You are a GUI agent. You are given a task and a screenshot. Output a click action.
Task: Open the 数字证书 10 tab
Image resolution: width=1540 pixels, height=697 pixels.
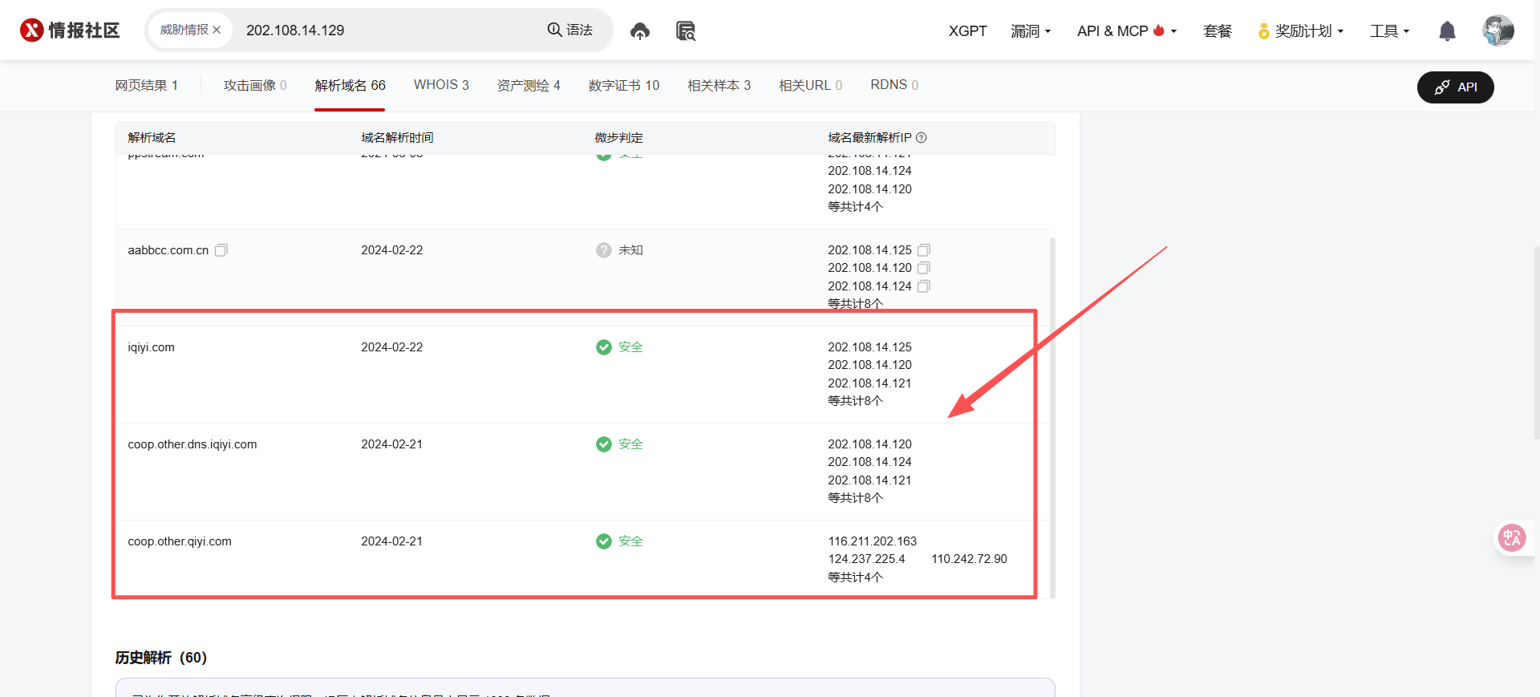point(624,85)
